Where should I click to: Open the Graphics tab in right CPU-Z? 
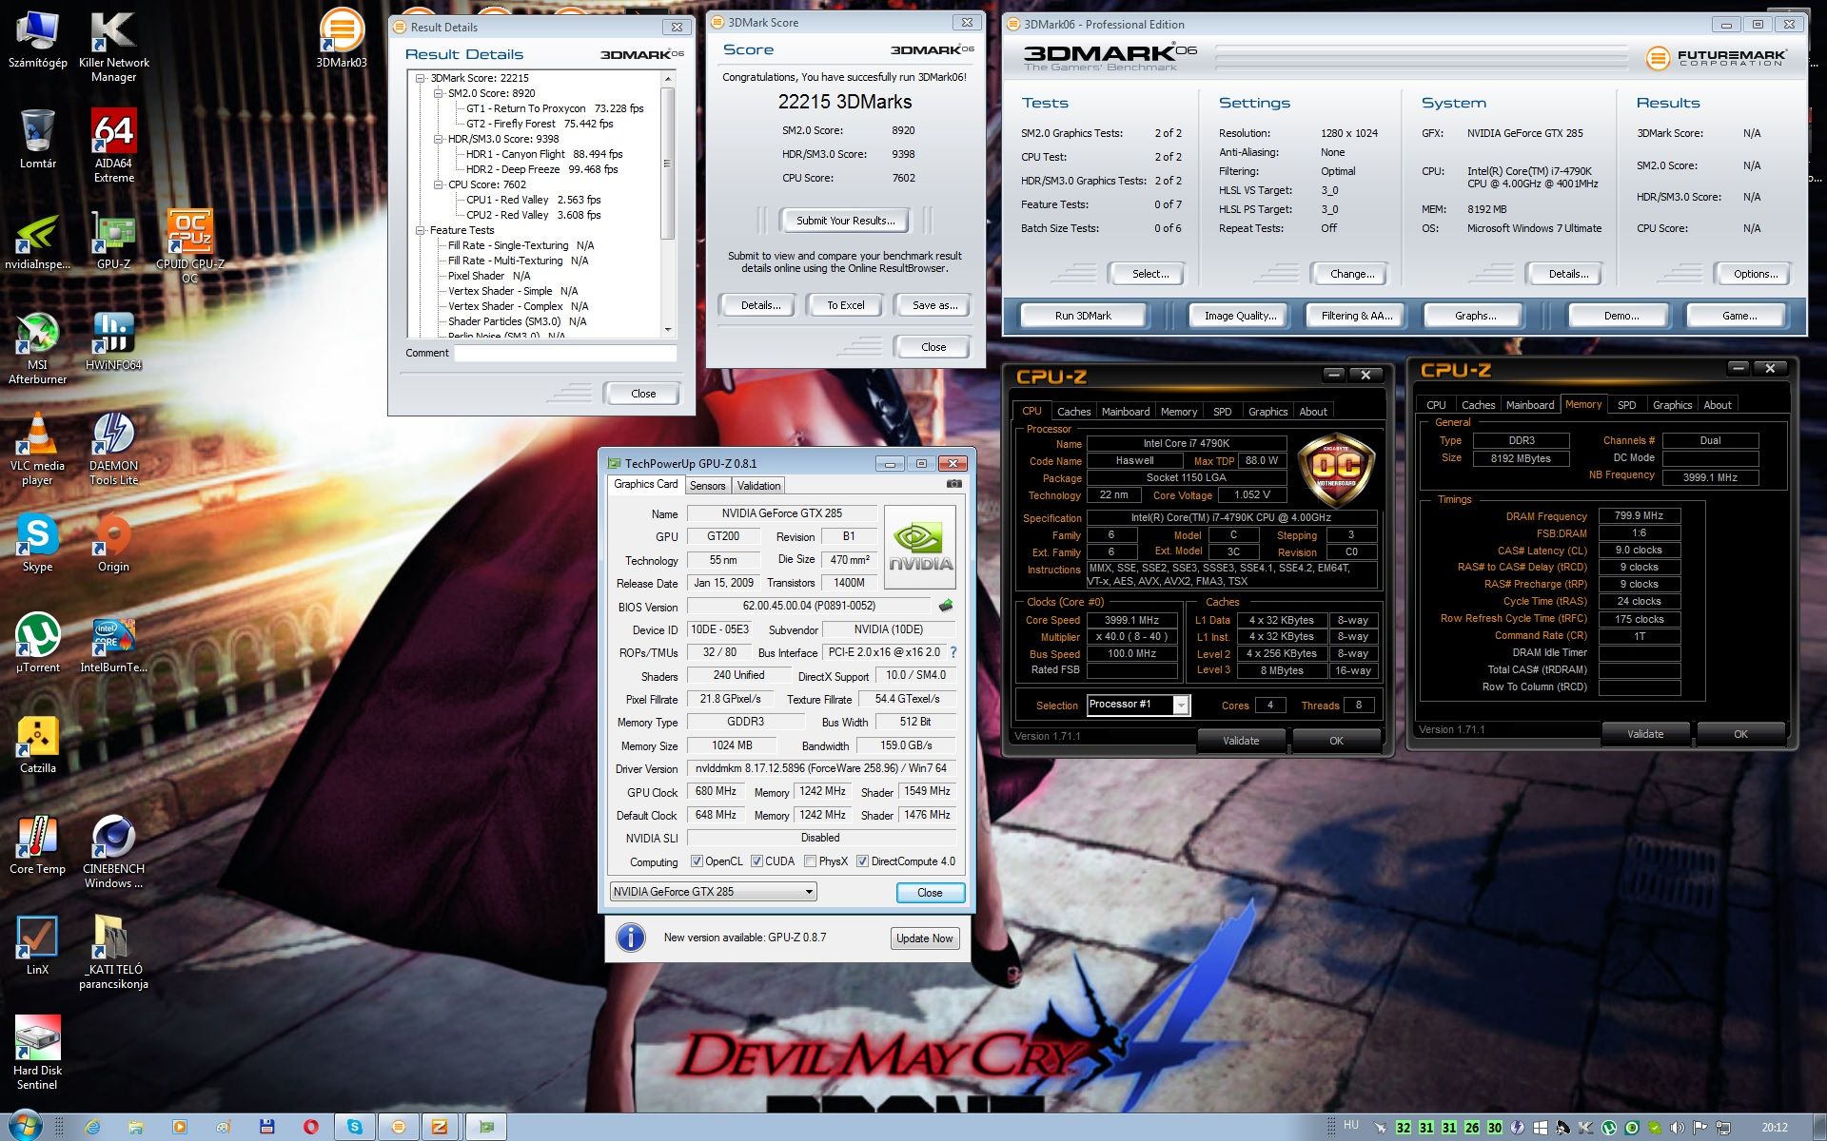click(1672, 405)
